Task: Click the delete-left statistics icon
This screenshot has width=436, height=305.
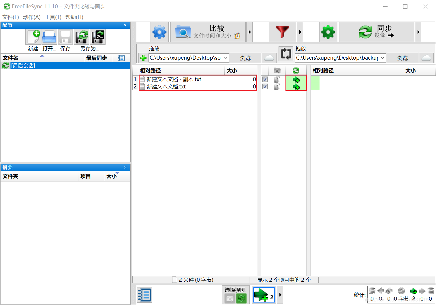Action: tap(372, 291)
